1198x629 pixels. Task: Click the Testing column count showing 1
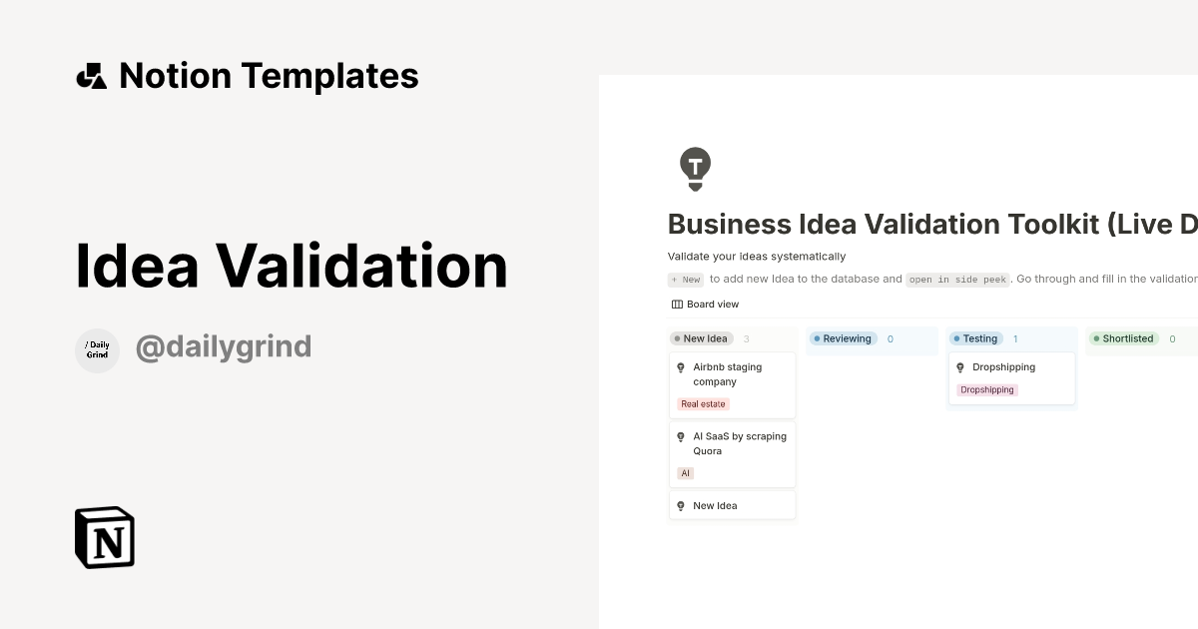coord(1014,338)
